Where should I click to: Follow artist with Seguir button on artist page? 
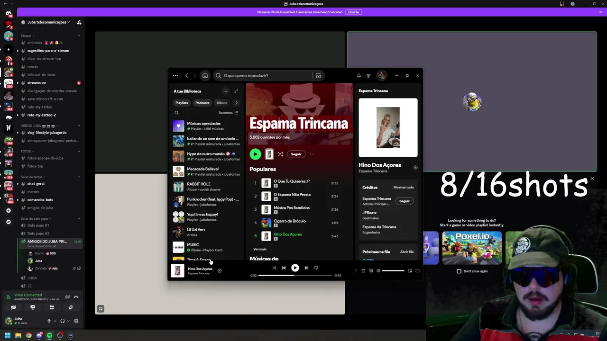click(296, 154)
